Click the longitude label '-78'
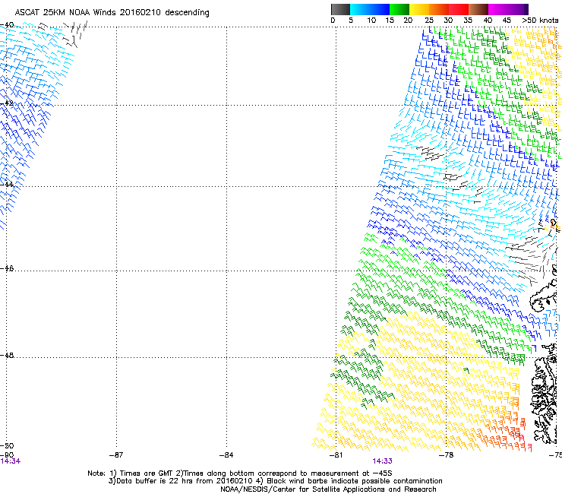 coord(446,455)
